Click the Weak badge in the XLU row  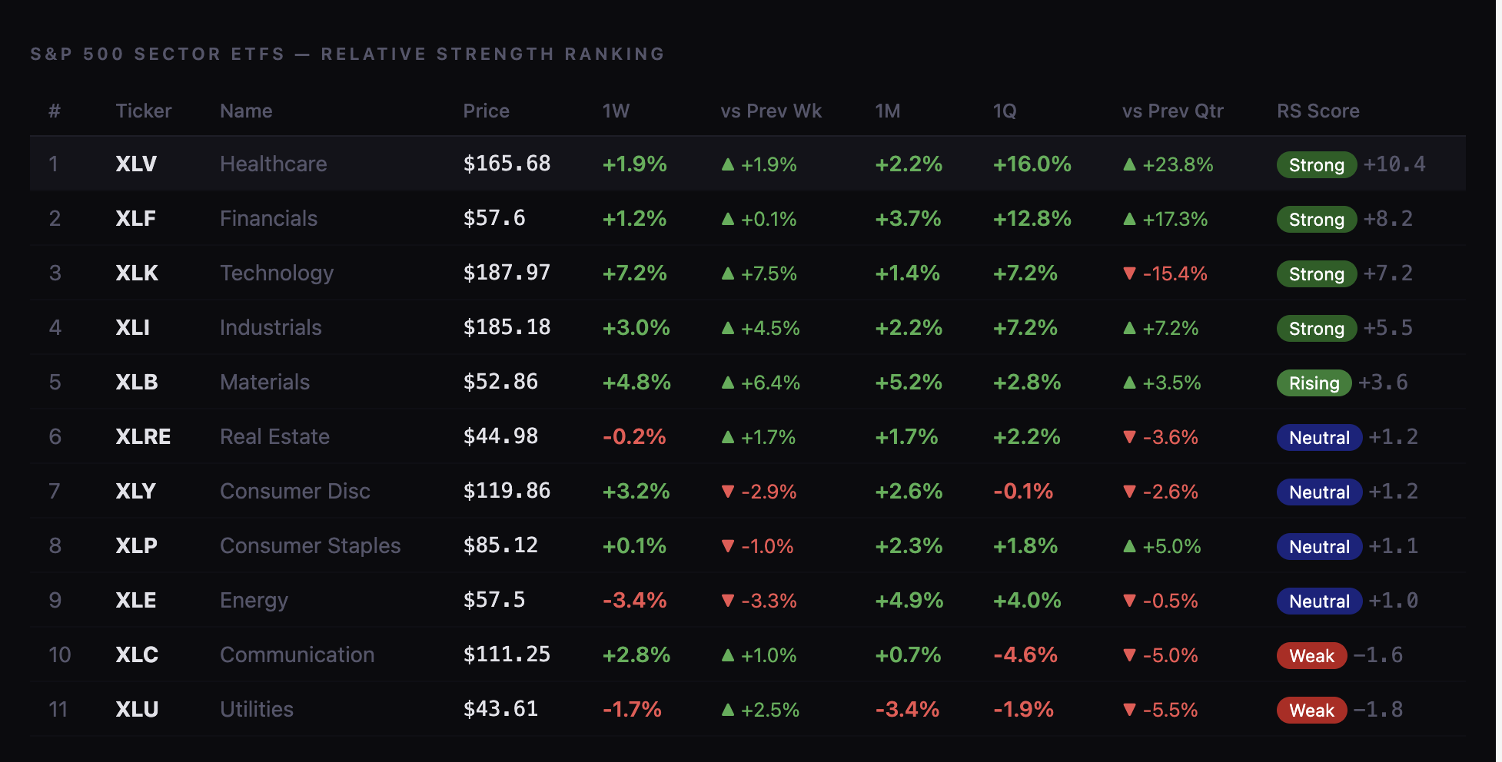click(1312, 711)
